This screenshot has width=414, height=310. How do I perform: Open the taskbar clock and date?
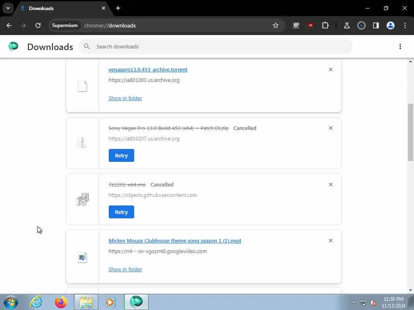point(393,302)
